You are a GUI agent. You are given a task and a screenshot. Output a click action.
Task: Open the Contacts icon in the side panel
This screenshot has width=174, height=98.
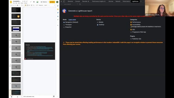(x=58, y=16)
